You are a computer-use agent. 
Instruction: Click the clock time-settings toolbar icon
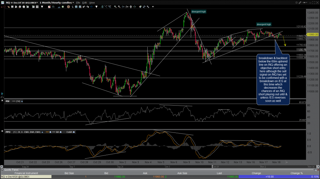[20, 7]
